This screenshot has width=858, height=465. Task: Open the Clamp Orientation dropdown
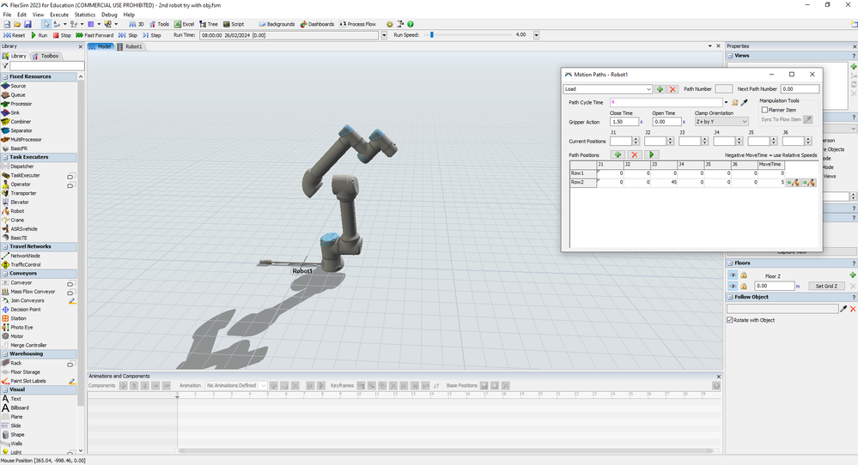pos(721,122)
